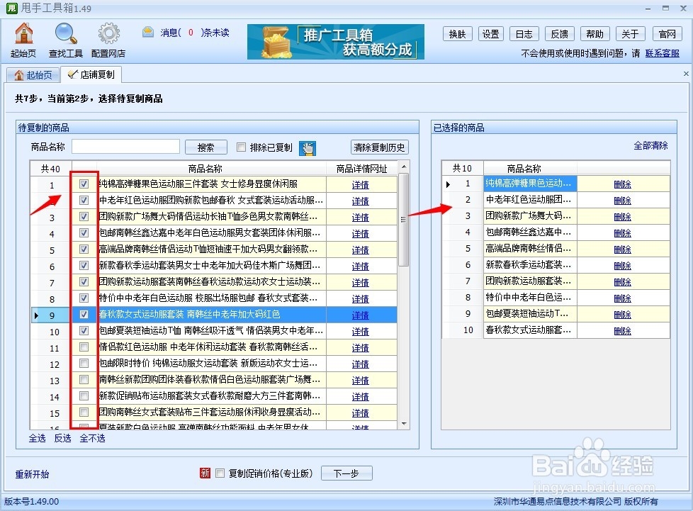The width and height of the screenshot is (693, 511).
Task: Open the 帮助 button
Action: 595,34
